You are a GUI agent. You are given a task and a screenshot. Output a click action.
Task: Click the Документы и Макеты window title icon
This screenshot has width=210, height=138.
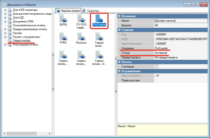[x=4, y=5]
